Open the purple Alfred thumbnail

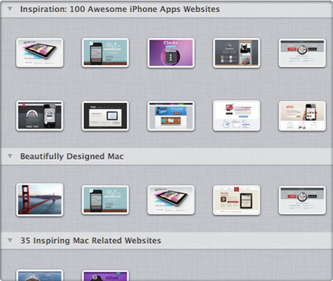[105, 275]
